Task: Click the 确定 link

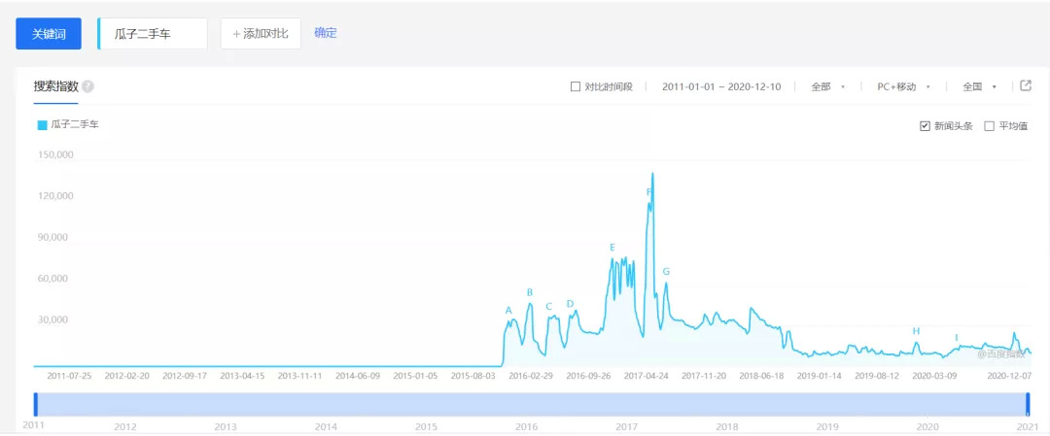Action: pyautogui.click(x=326, y=33)
